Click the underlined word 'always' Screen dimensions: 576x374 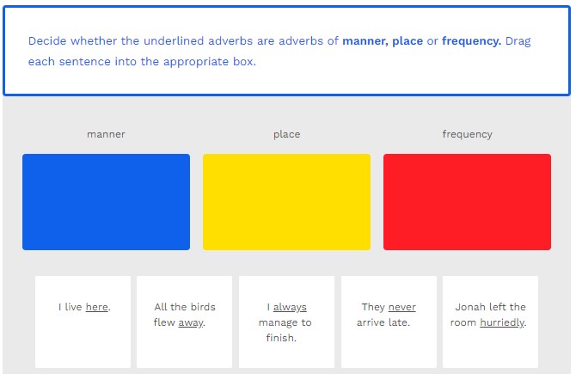(x=290, y=307)
